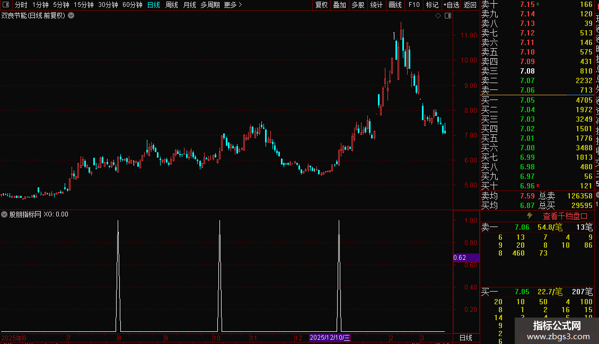Viewport: 599px width, 344px height.
Task: Open F10 company information
Action: pos(413,5)
